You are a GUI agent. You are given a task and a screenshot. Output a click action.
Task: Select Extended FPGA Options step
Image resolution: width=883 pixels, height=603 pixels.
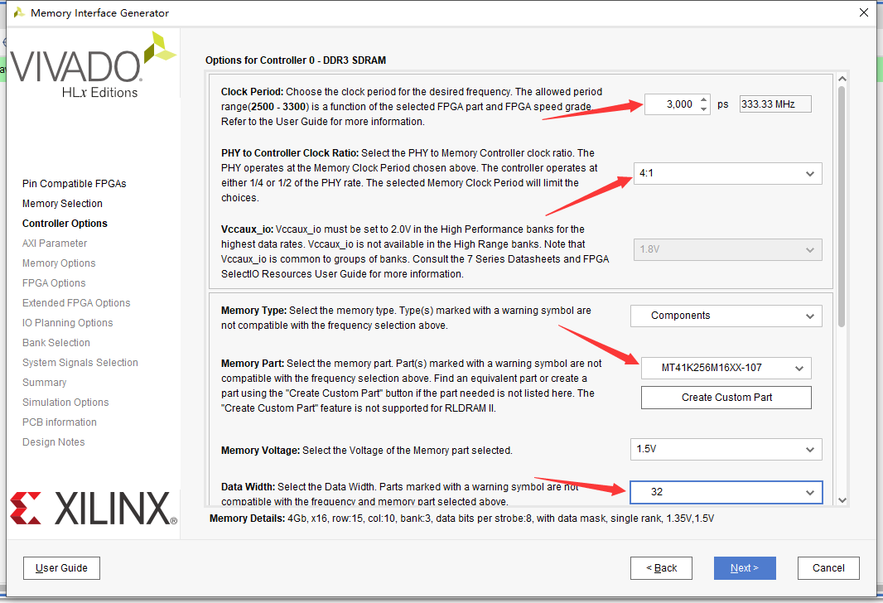pos(76,303)
